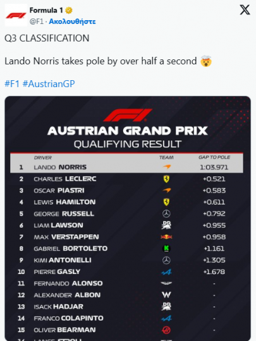Click the Racing Bulls logo next to Lawson

[166, 225]
